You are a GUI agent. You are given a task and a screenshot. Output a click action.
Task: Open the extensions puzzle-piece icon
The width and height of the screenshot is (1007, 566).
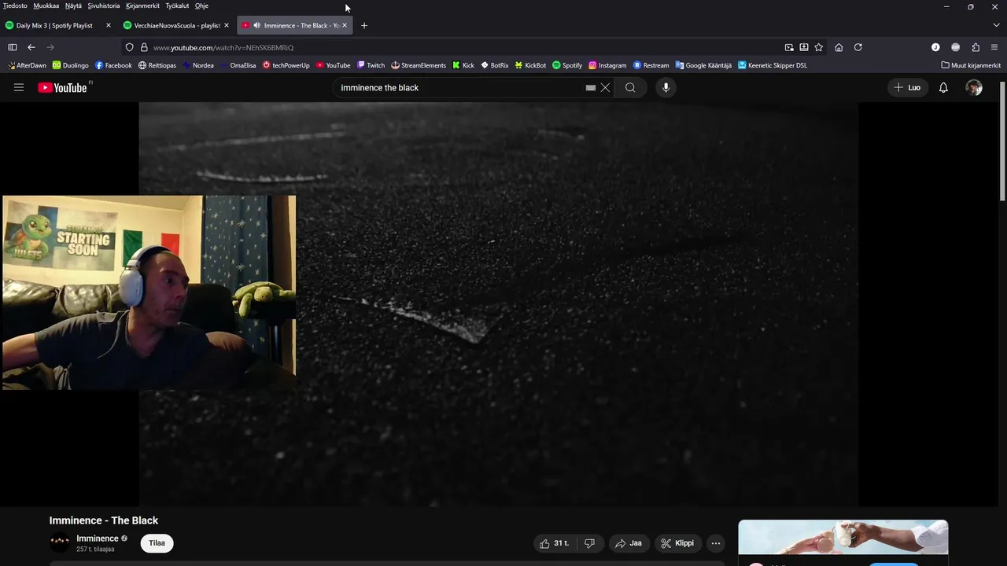976,47
